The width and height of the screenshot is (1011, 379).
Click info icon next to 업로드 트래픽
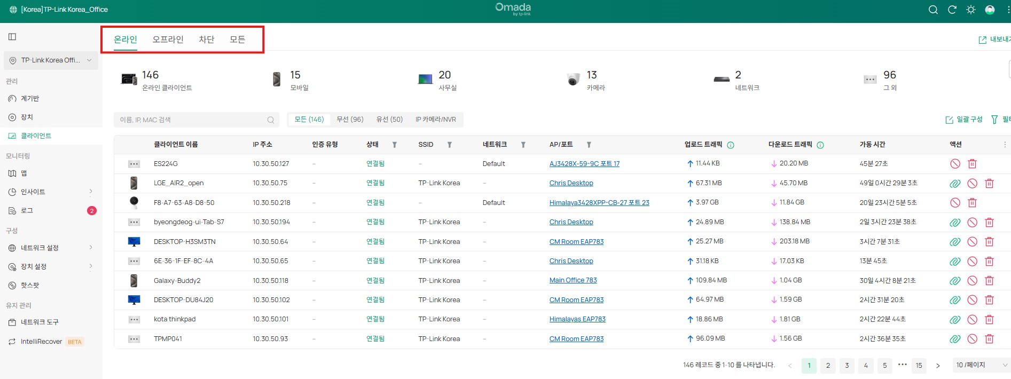click(731, 145)
